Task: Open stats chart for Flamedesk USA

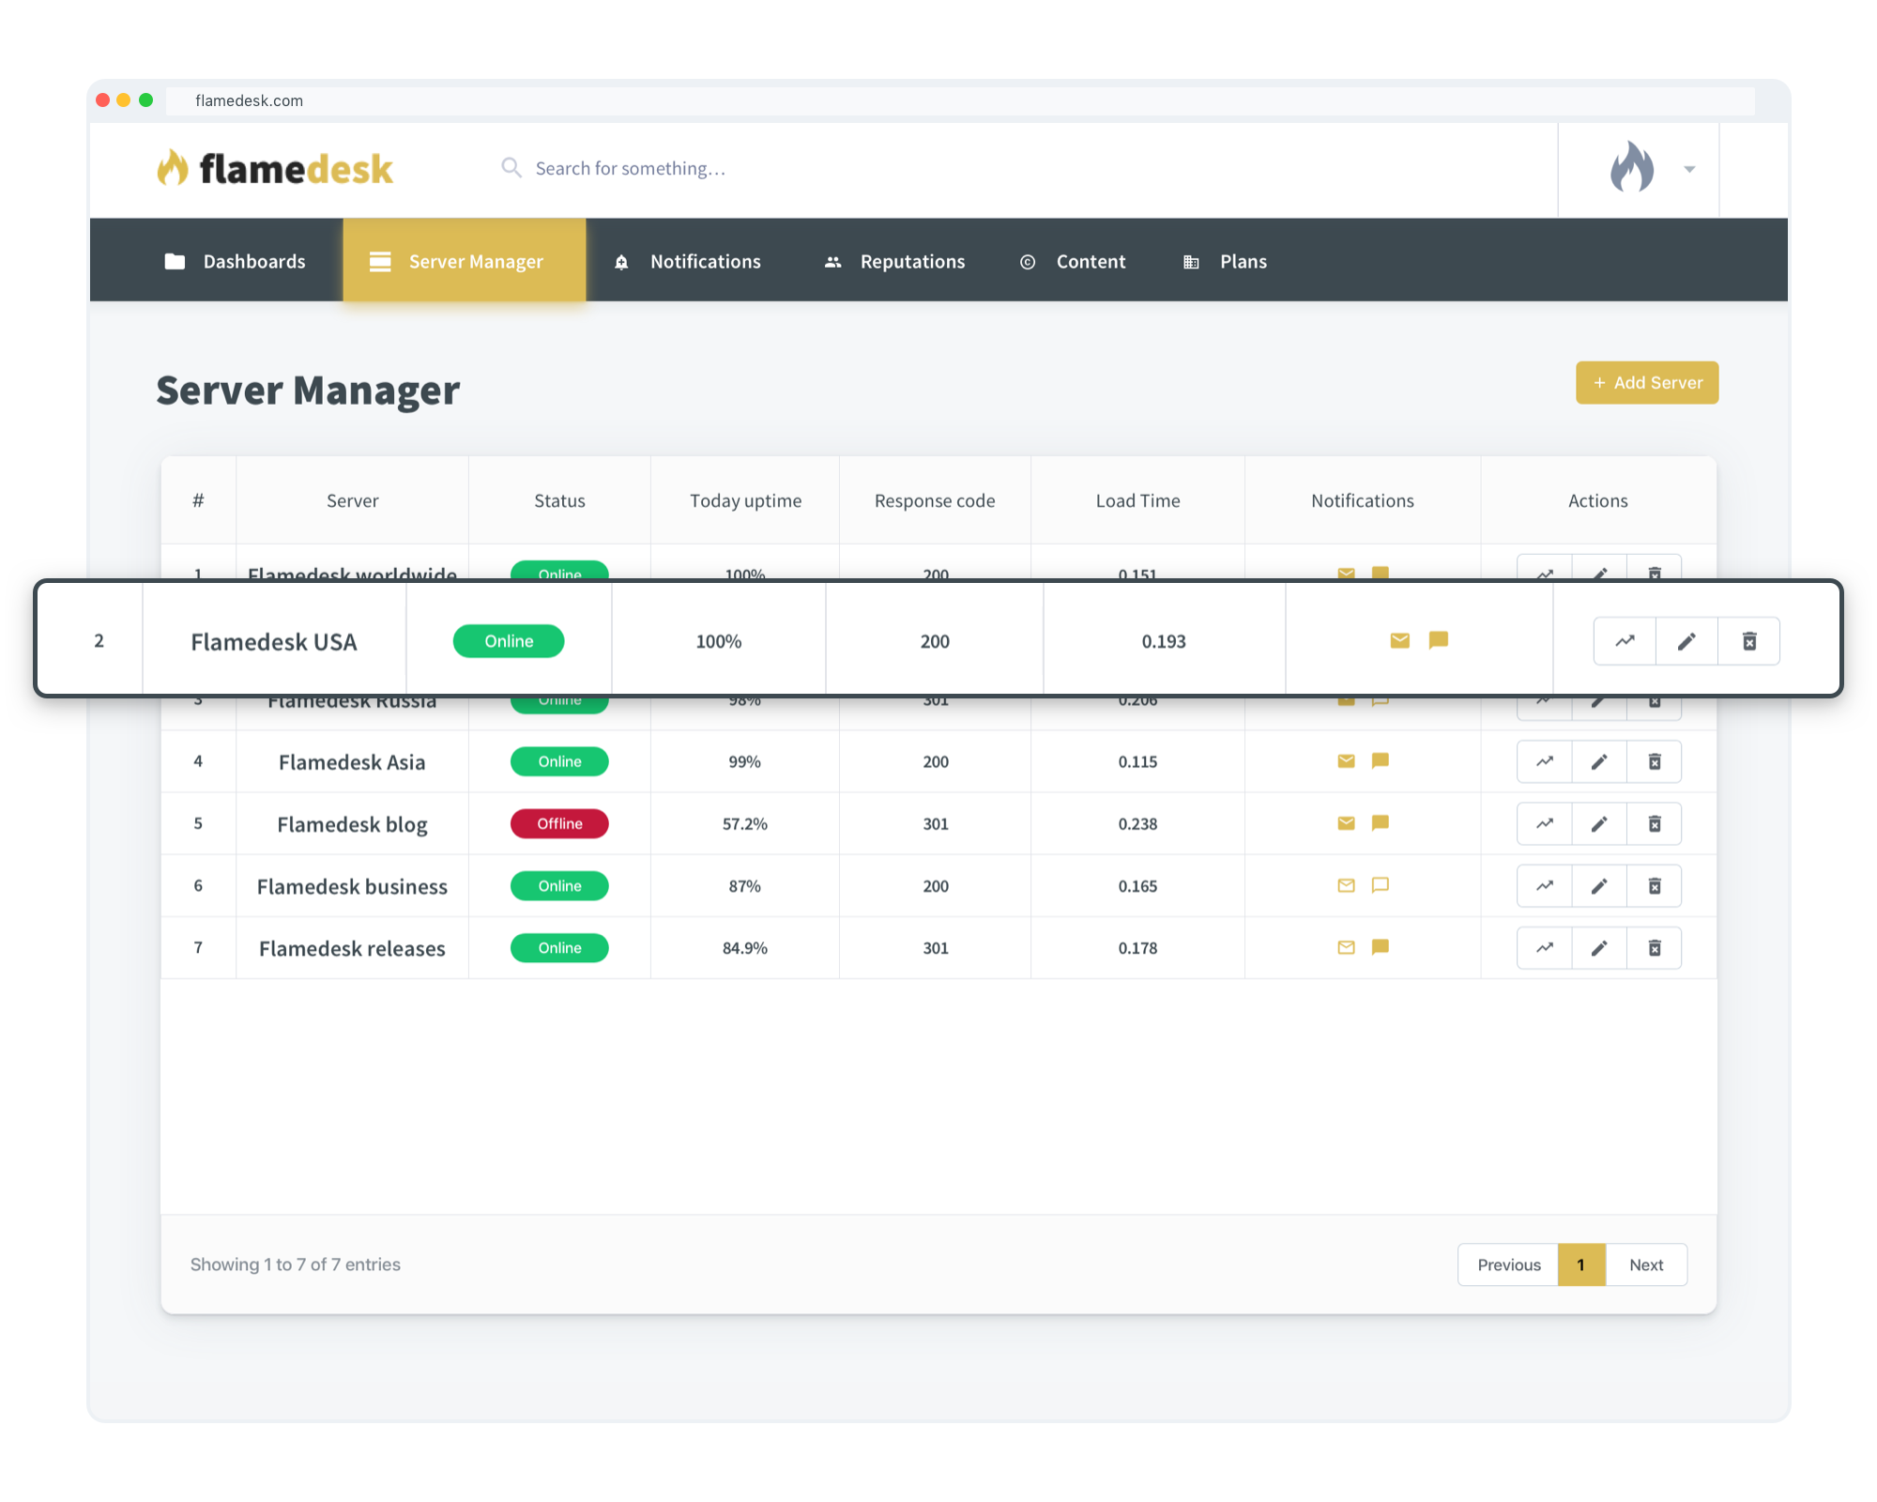Action: pyautogui.click(x=1625, y=641)
